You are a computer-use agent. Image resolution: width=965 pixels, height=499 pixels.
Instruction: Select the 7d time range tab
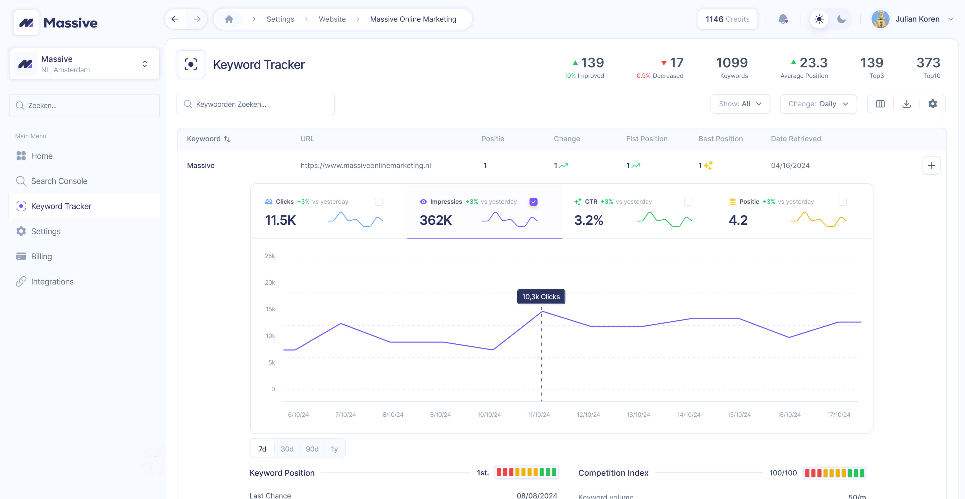point(262,449)
